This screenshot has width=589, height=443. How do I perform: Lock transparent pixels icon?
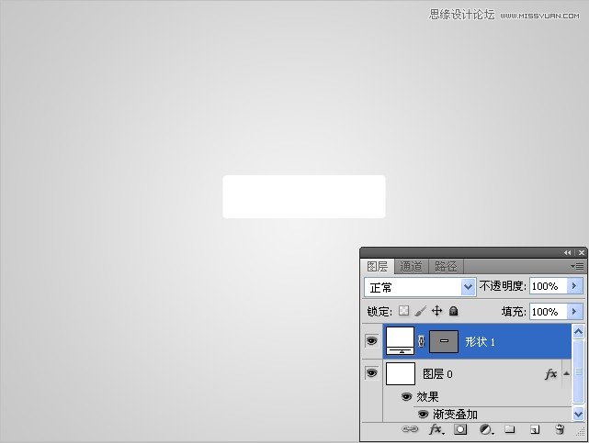click(403, 311)
